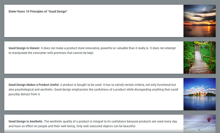Image resolution: width=220 pixels, height=133 pixels.
Task: Open the sunset lake thumbnail image
Action: (199, 21)
